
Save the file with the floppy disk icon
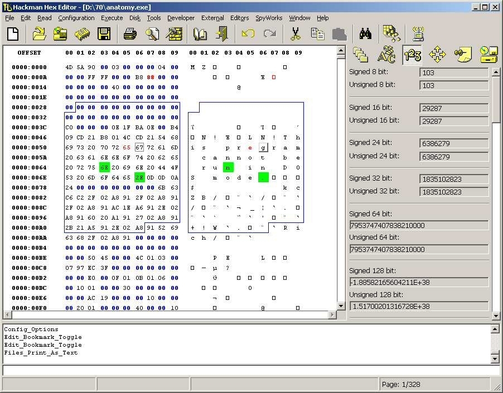(x=104, y=33)
